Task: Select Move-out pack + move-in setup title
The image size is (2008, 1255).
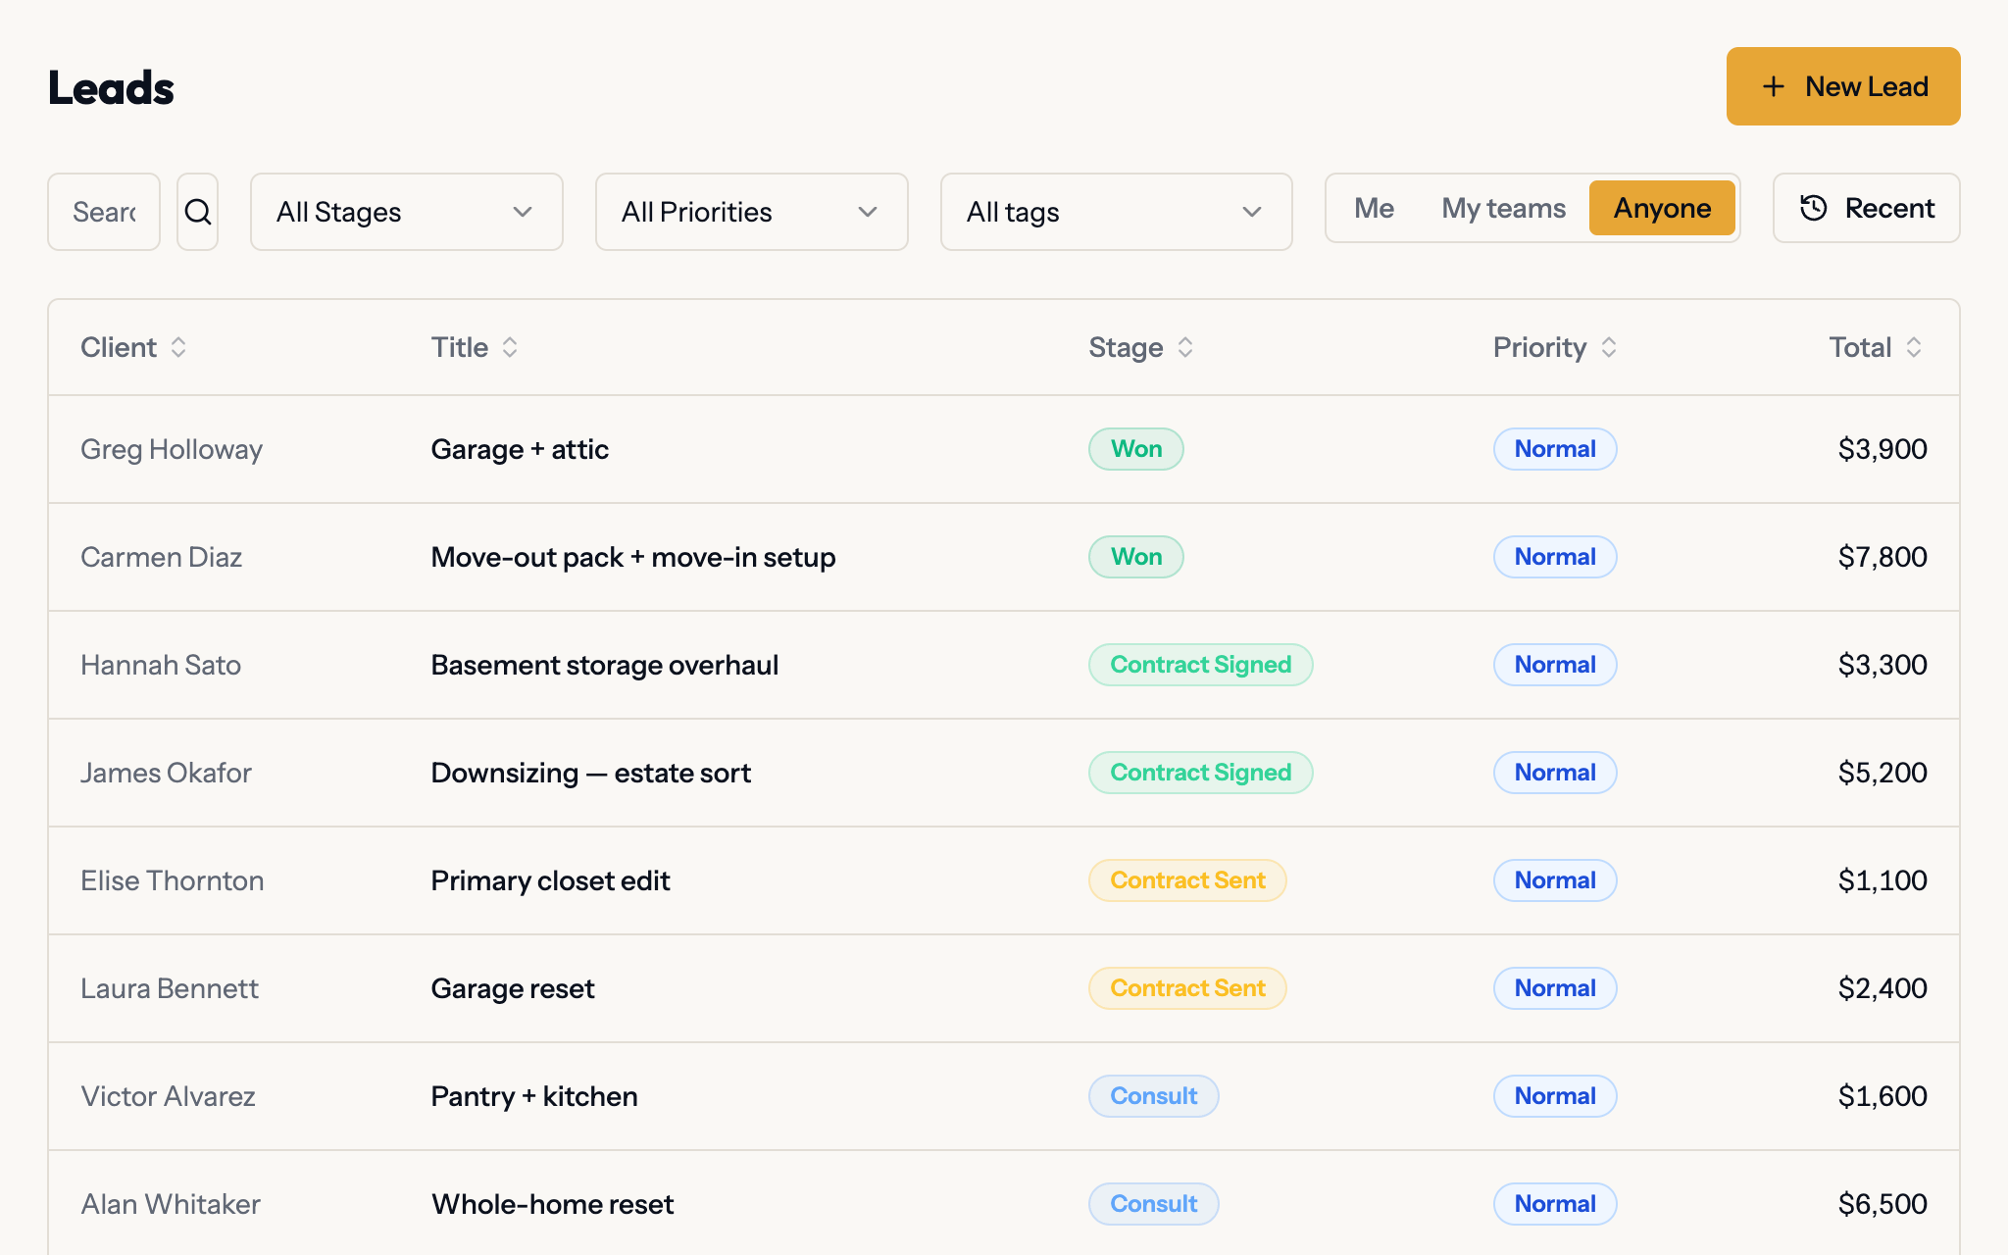Action: tap(633, 557)
